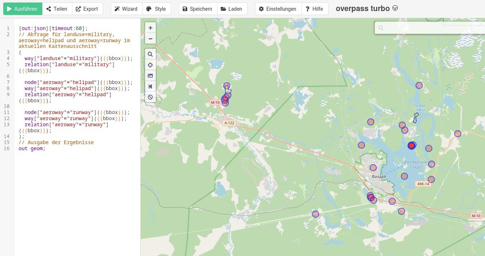Toggle wide map view icon
The width and height of the screenshot is (485, 256).
[150, 87]
